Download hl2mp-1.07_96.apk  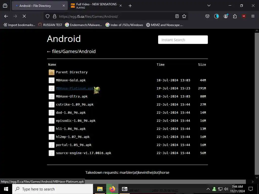point(73,137)
